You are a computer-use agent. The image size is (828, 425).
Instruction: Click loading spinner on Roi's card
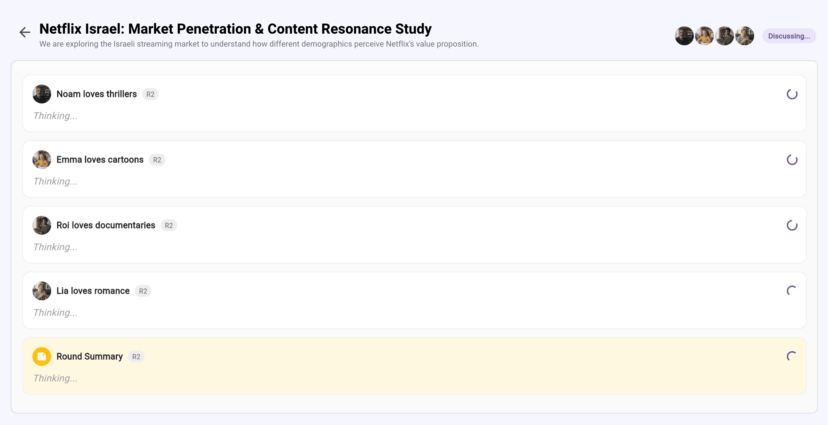(x=792, y=225)
